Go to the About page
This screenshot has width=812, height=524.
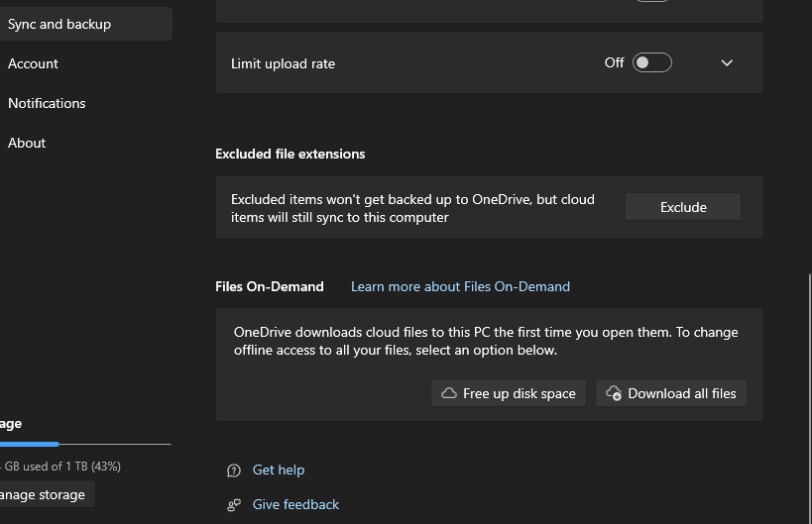tap(27, 143)
